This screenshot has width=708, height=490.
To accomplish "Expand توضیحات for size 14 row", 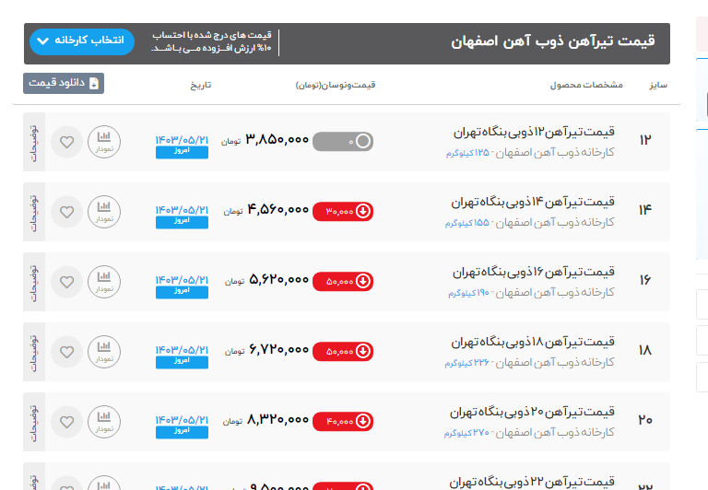I will 35,212.
